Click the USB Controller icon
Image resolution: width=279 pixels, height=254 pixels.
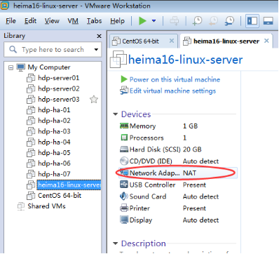(124, 185)
